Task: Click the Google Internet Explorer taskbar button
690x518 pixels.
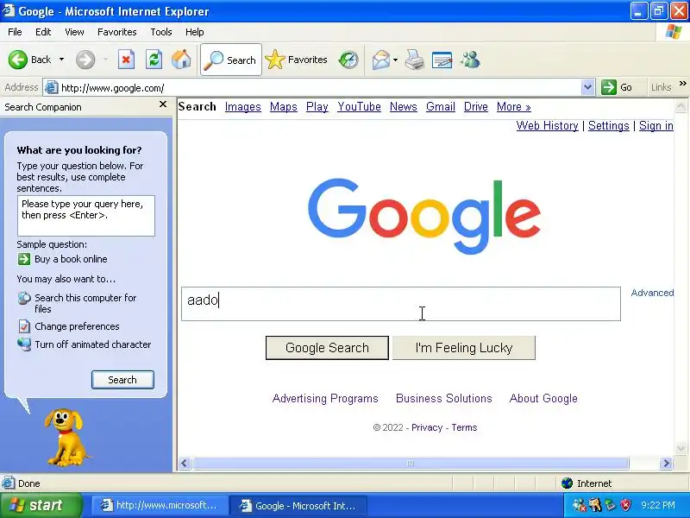Action: pos(298,506)
